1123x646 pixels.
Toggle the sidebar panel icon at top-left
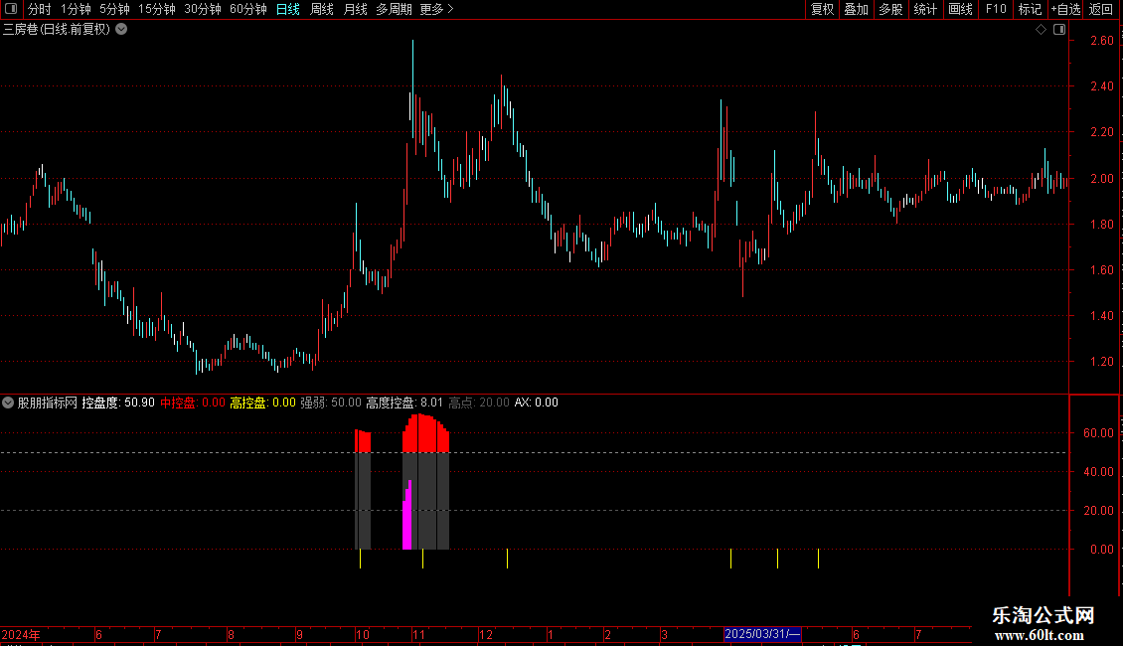tap(11, 9)
